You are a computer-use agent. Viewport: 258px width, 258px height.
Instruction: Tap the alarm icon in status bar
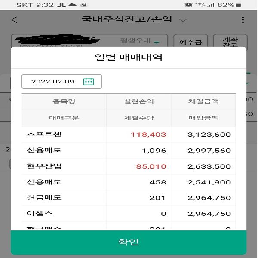[188, 5]
